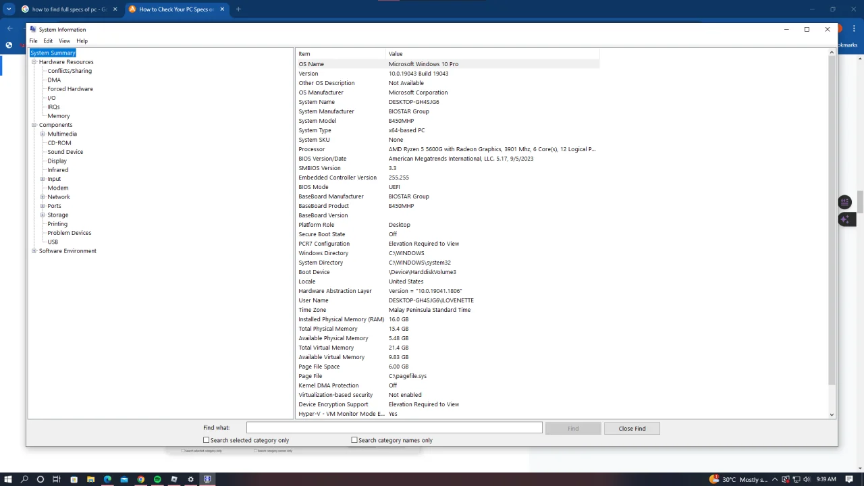
Task: Open the volume speaker tray icon
Action: 806,479
